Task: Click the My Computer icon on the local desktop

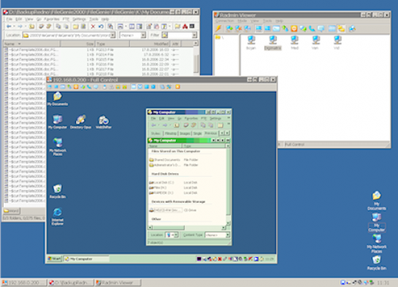Action: tap(377, 222)
